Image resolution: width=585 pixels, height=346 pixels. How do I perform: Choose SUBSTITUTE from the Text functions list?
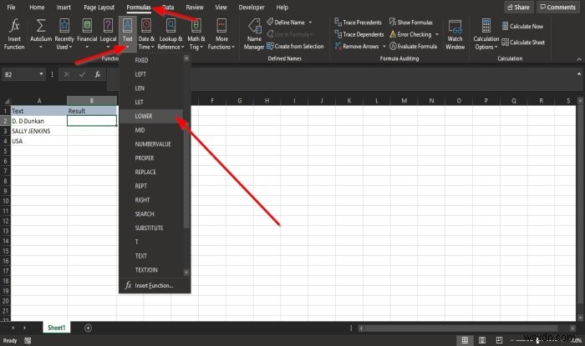pos(151,228)
